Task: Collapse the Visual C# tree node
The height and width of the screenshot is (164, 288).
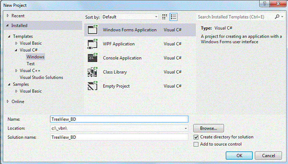Action: (x=16, y=50)
